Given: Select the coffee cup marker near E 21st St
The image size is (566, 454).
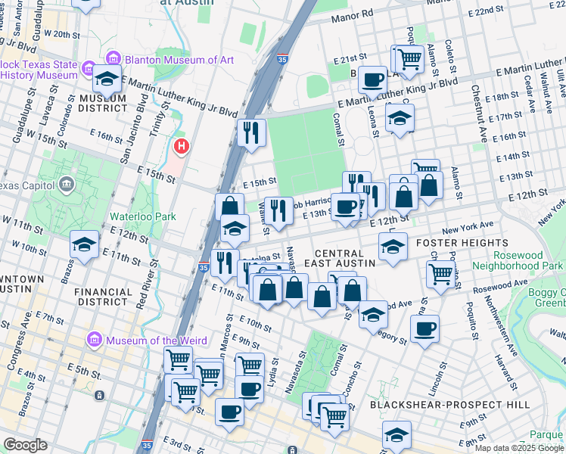Looking at the screenshot, I should 372,79.
